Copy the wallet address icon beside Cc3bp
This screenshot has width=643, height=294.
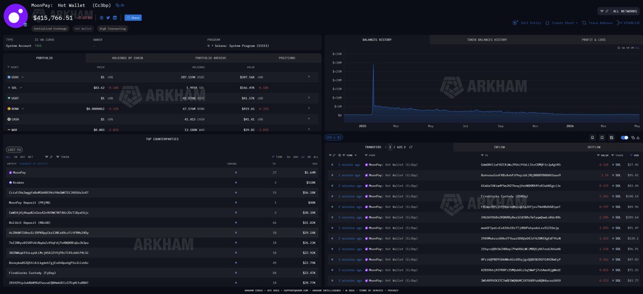point(117,5)
